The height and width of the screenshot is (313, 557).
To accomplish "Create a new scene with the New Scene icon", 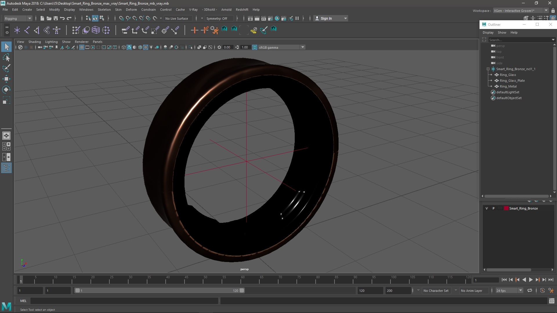I will click(42, 18).
